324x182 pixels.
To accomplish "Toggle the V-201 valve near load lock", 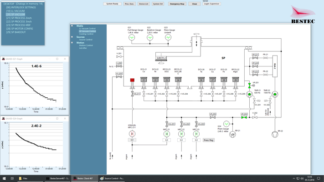I will pyautogui.click(x=119, y=56).
